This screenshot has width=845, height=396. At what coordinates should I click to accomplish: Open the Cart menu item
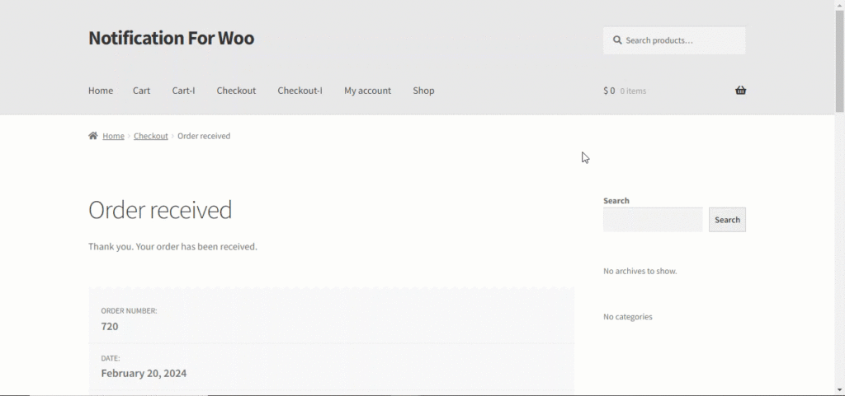click(x=142, y=91)
